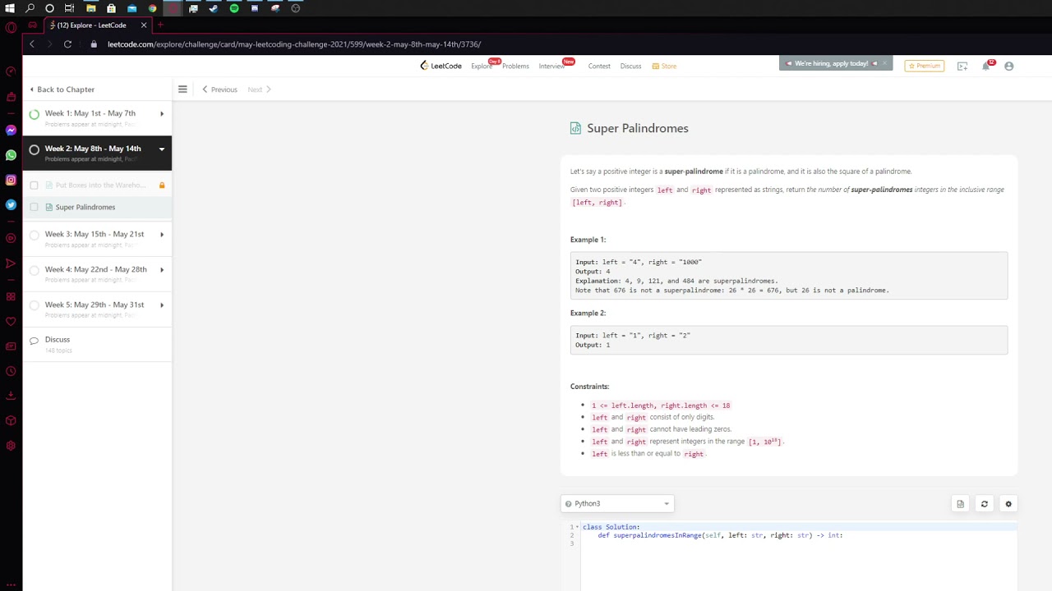Click the editor notes icon
The image size is (1052, 591).
[x=960, y=504]
